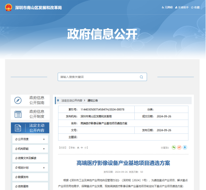Click the 通知公告 breadcrumb link

[93, 101]
